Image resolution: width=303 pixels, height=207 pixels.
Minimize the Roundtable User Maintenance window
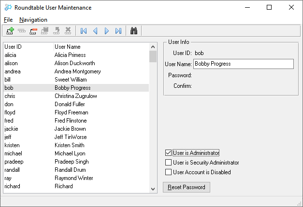coord(247,8)
